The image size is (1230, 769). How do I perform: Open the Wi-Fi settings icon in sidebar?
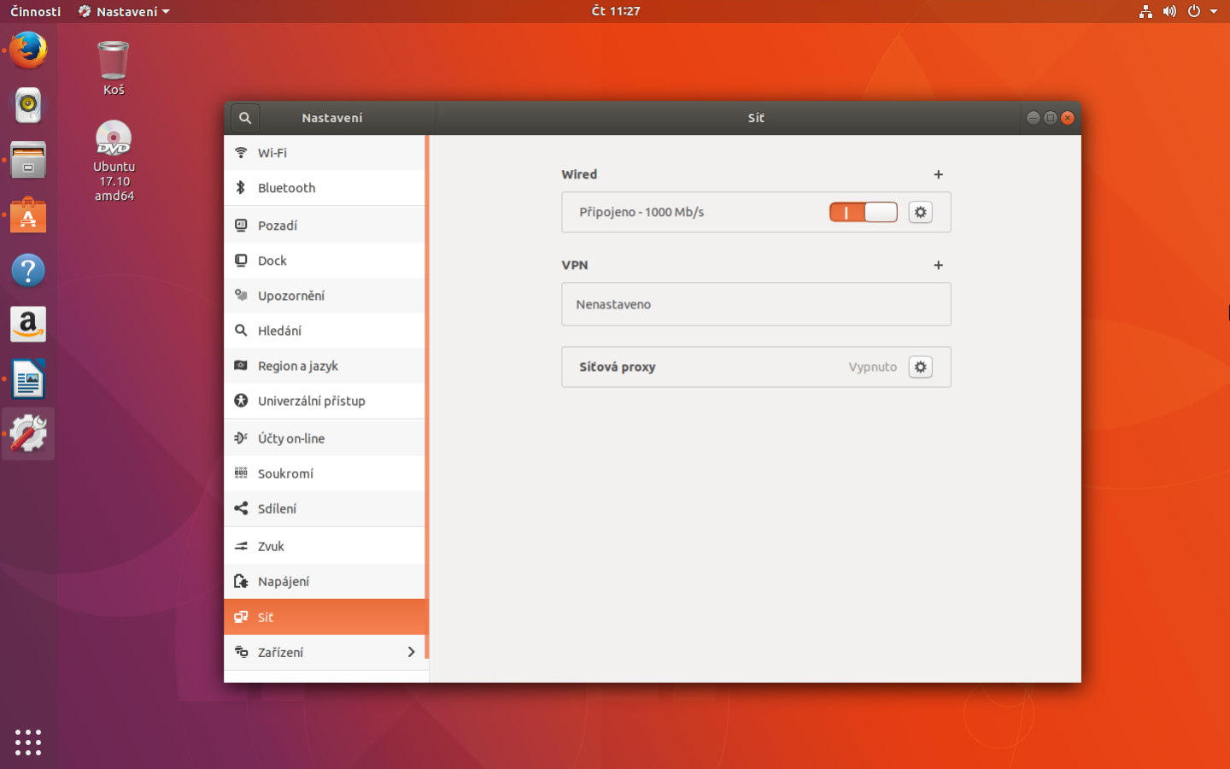[242, 152]
